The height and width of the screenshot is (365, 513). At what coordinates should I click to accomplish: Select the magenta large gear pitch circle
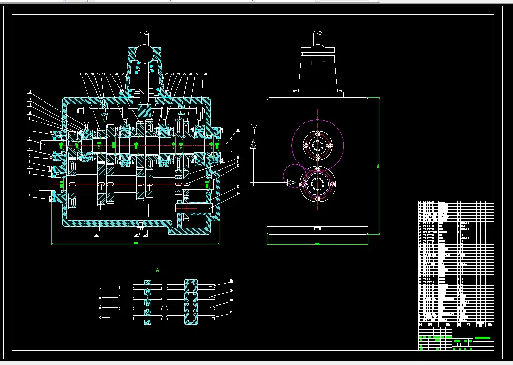(x=317, y=145)
